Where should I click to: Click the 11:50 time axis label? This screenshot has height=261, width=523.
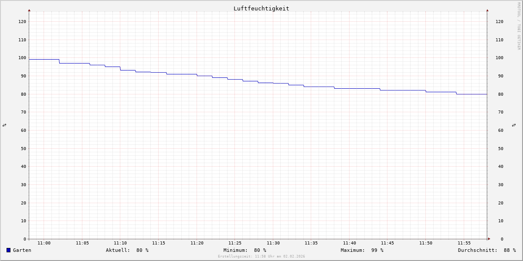[x=426, y=243]
